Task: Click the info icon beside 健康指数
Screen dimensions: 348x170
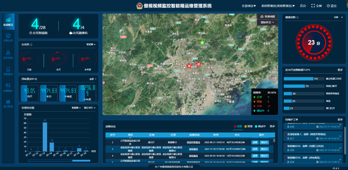Action: point(297,17)
